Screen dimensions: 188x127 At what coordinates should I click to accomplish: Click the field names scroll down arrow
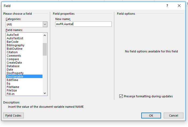coord(45,93)
